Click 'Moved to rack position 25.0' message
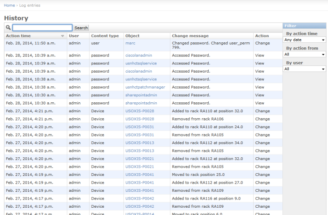Viewport: 328px width, 215px height. [198, 175]
